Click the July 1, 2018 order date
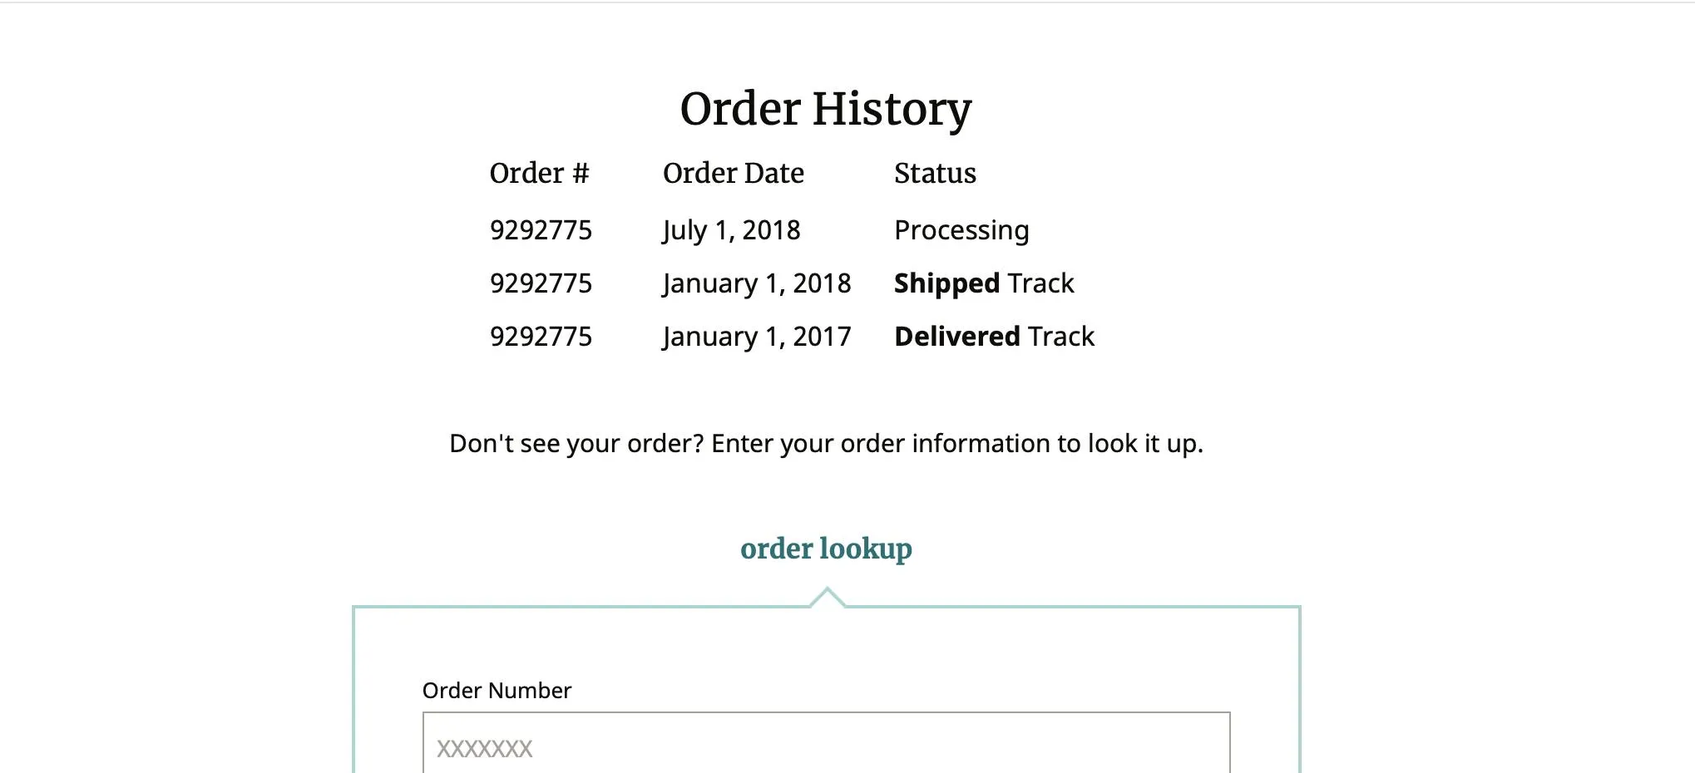The height and width of the screenshot is (773, 1695). coord(731,230)
